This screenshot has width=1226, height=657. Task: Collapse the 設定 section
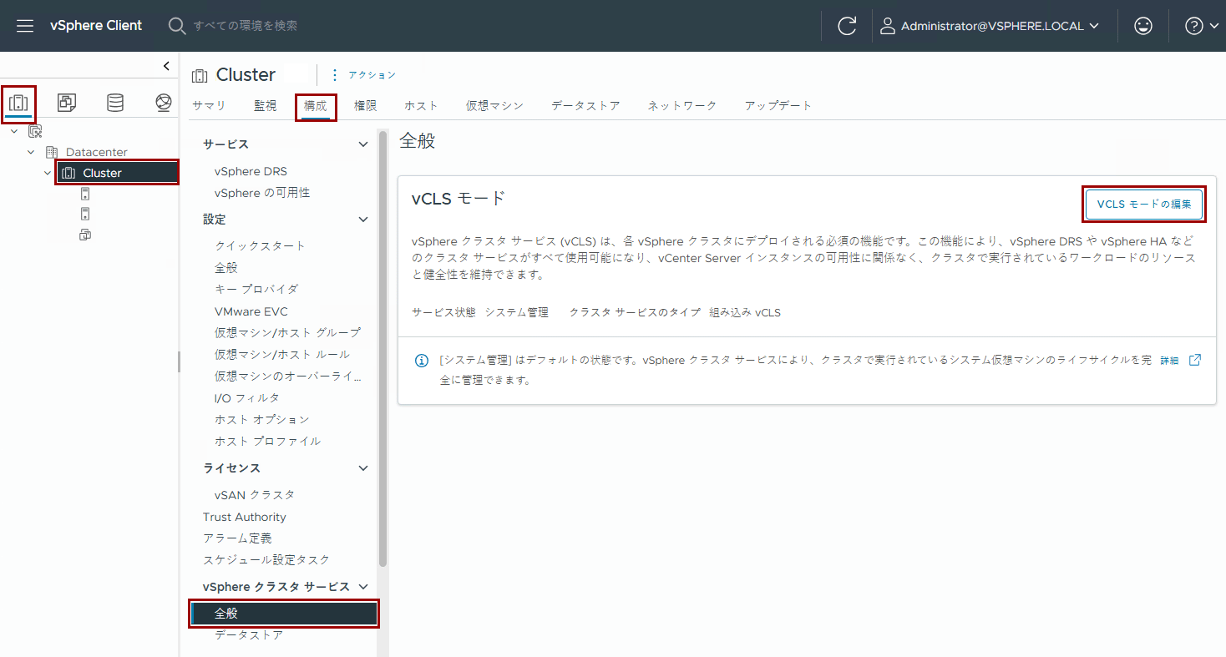click(x=363, y=220)
